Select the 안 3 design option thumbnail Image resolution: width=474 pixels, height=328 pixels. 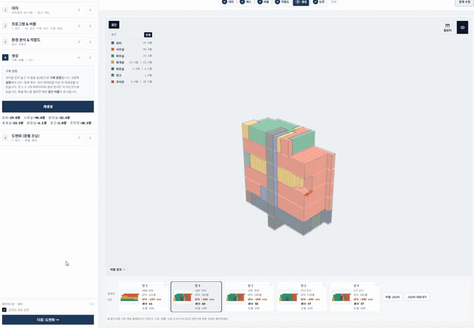point(143,296)
